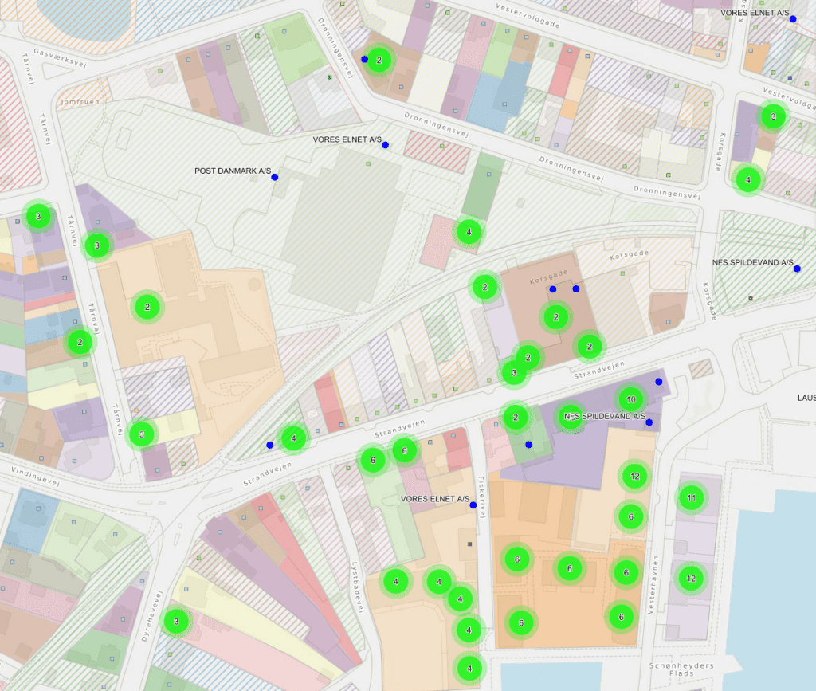Expand the 2 cluster at top on Dronningensvej
Image resolution: width=816 pixels, height=691 pixels.
click(379, 60)
